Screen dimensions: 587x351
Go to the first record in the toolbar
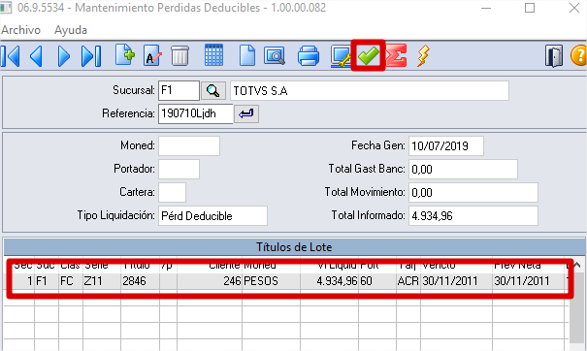11,56
